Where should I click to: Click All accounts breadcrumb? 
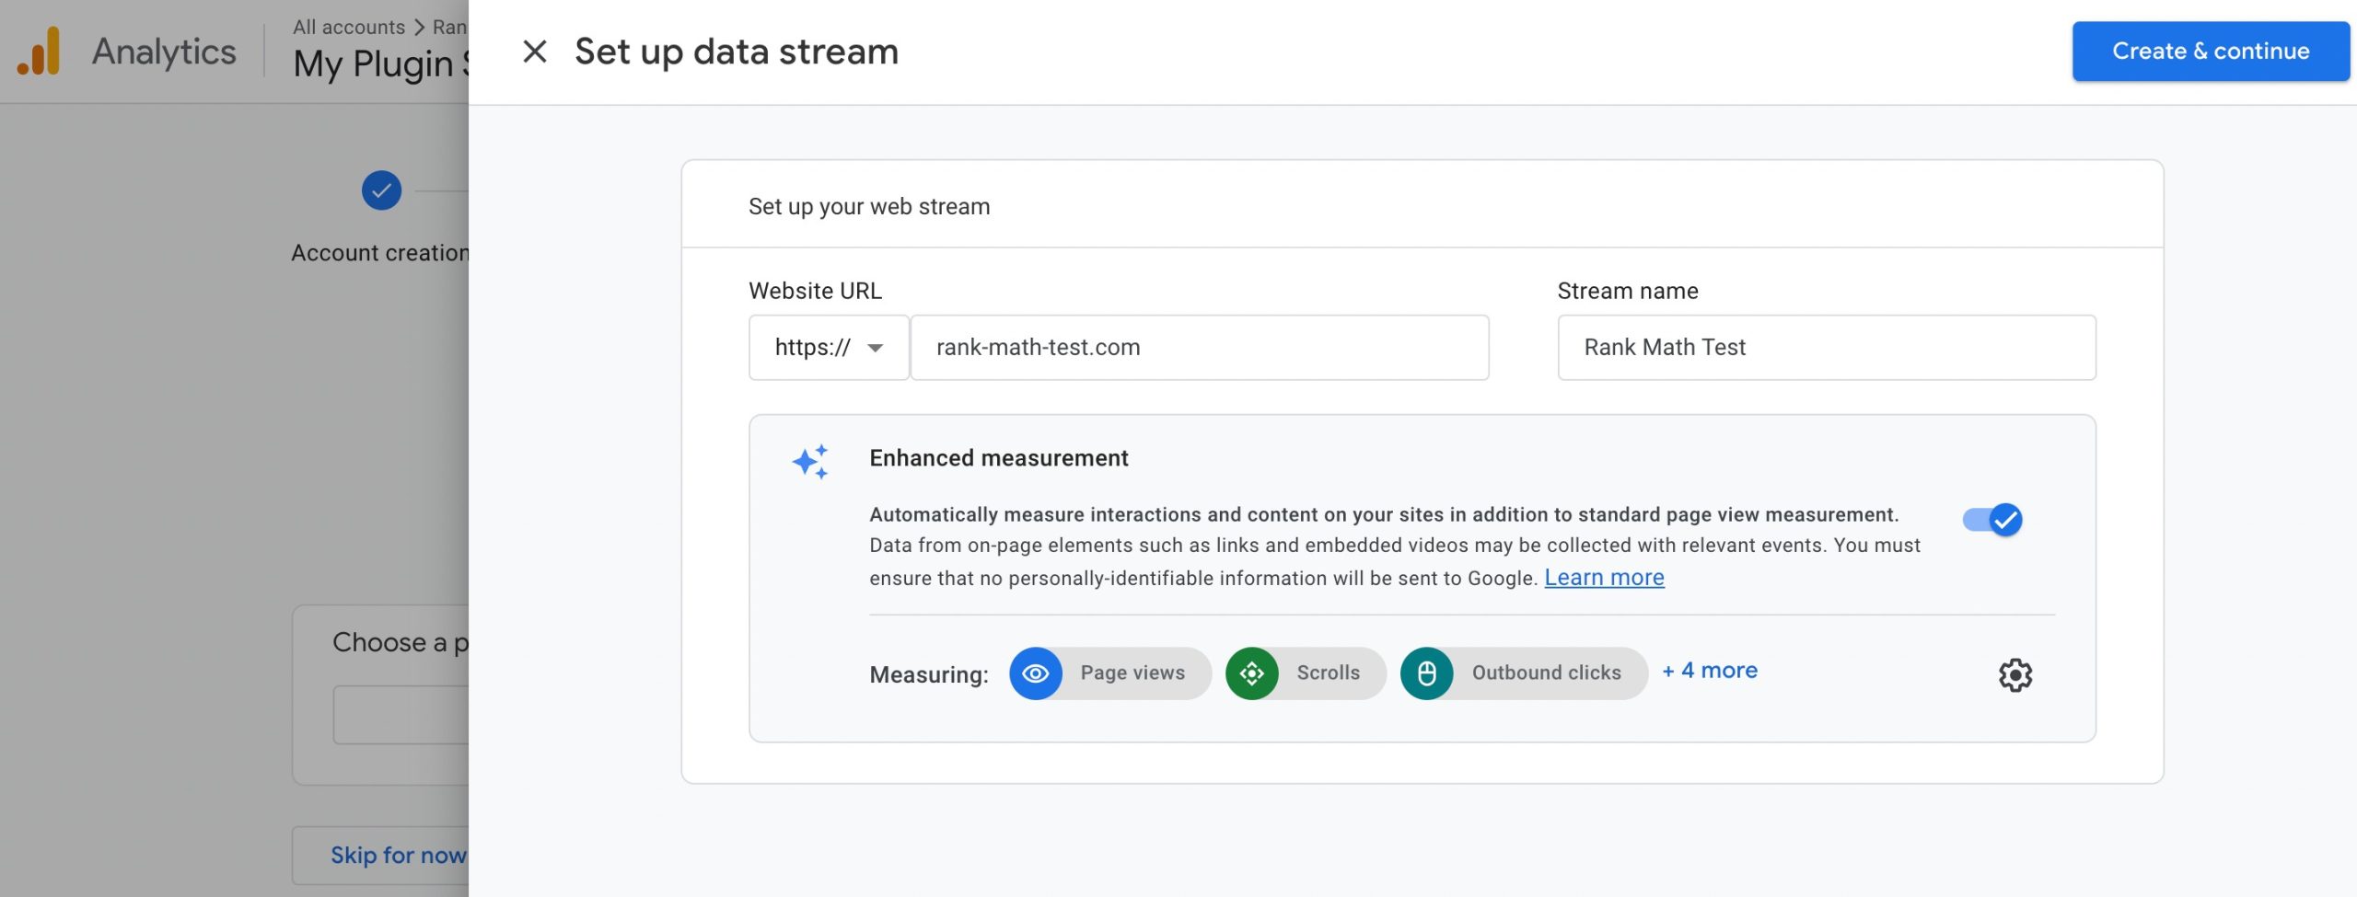(x=349, y=27)
